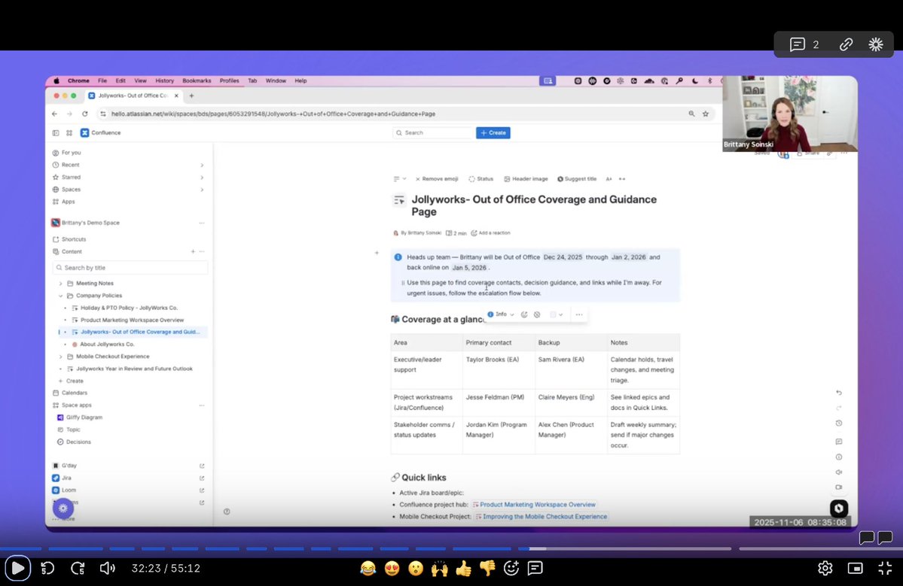The width and height of the screenshot is (903, 586).
Task: Open video player settings gear
Action: click(825, 568)
